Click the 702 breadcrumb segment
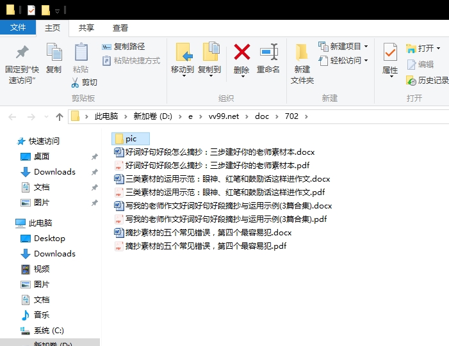Viewport: 449px width, 346px height. tap(291, 116)
